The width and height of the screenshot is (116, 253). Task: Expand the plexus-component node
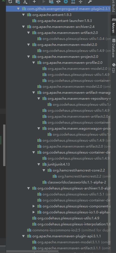click(x=34, y=206)
